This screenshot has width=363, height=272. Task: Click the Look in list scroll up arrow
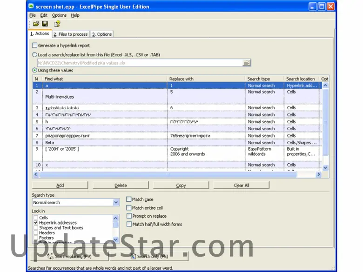coord(116,218)
